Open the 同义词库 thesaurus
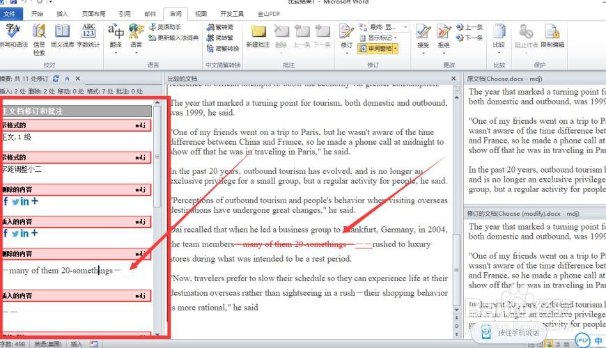This screenshot has width=606, height=348. (62, 35)
